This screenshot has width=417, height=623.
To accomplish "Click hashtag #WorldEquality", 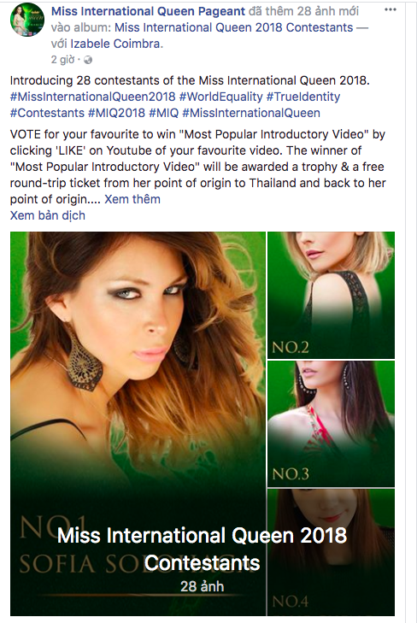I will pos(220,97).
